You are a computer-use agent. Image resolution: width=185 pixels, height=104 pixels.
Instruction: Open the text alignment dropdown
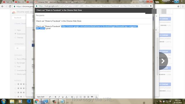(73, 97)
